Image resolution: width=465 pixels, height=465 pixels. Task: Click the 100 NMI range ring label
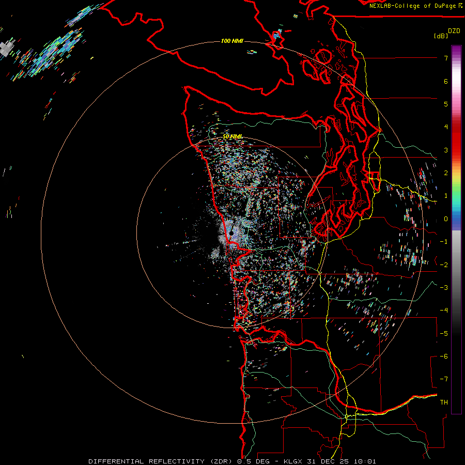[x=232, y=41]
